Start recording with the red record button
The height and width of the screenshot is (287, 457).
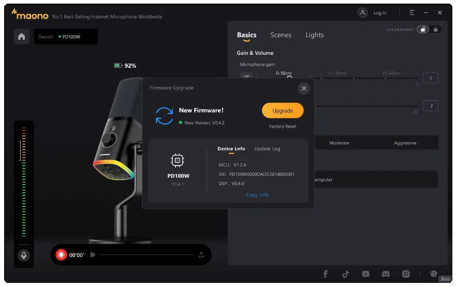[61, 254]
